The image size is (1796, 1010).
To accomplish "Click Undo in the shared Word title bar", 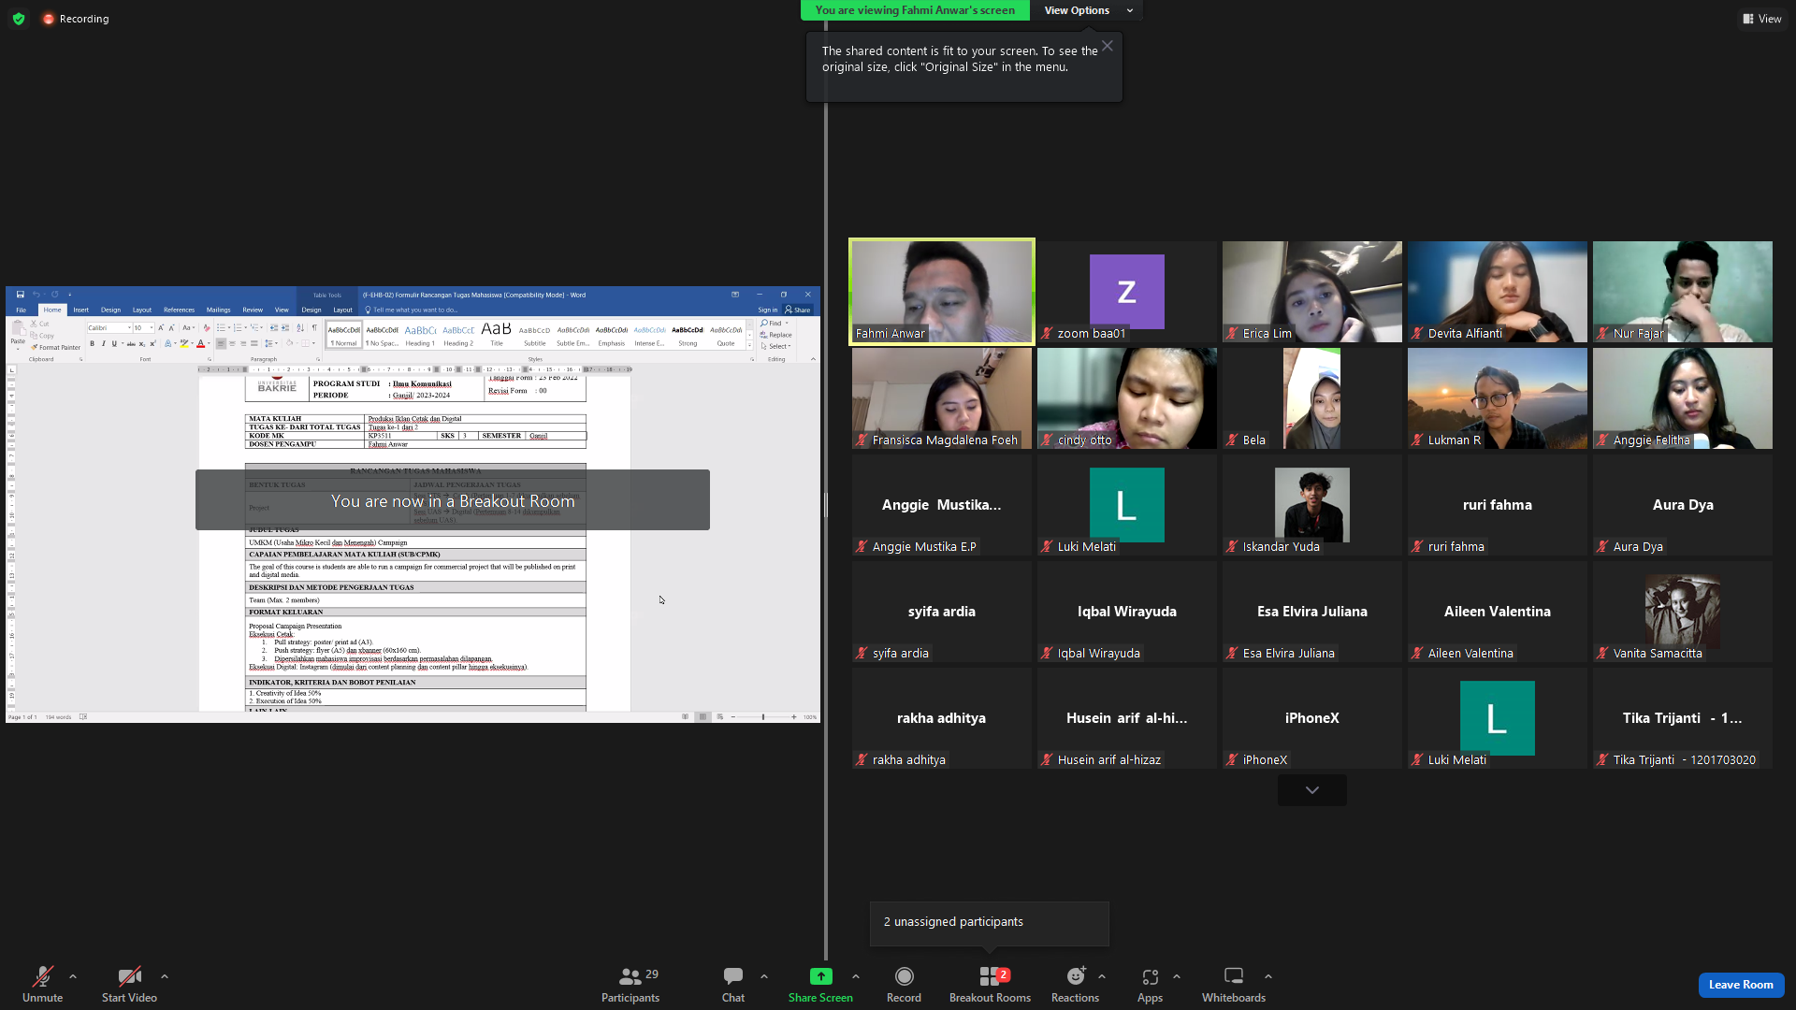I will coord(36,295).
